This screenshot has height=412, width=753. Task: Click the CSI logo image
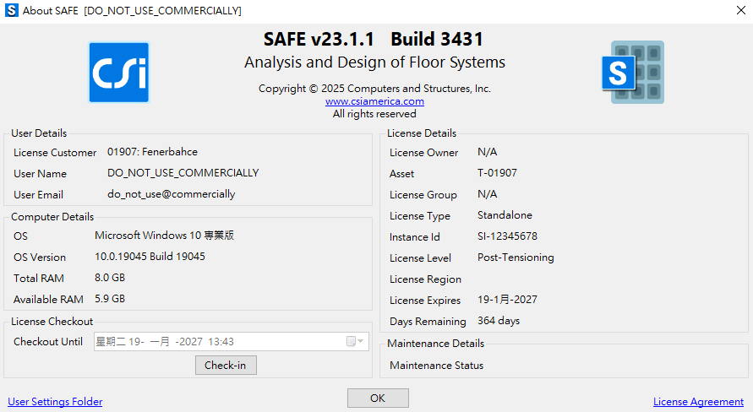coord(119,73)
